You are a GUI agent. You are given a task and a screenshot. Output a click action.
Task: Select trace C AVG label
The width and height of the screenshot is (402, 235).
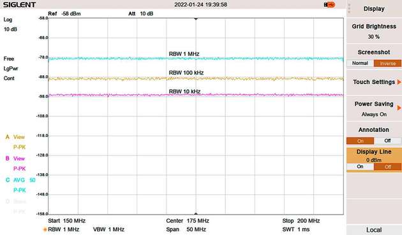(20, 180)
